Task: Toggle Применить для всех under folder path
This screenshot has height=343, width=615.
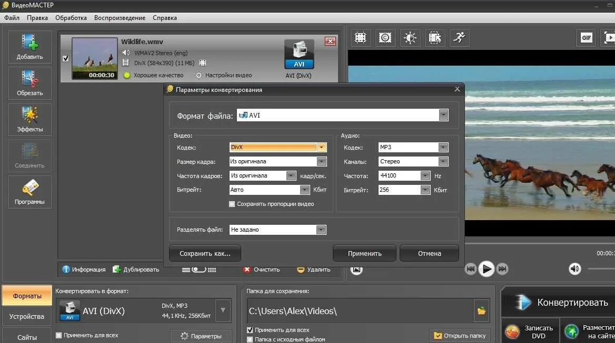Action: coord(250,330)
